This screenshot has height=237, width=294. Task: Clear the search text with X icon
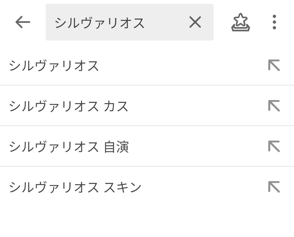coord(195,22)
